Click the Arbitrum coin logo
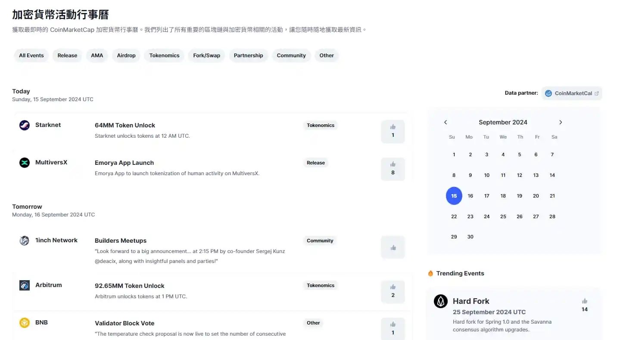This screenshot has height=340, width=620. (25, 285)
